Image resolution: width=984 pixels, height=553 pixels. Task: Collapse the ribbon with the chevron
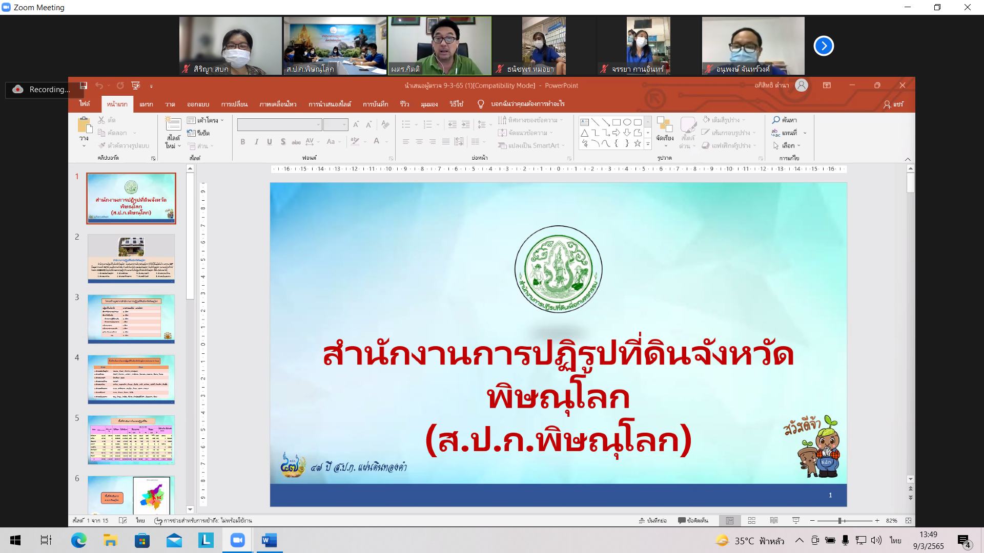coord(908,159)
